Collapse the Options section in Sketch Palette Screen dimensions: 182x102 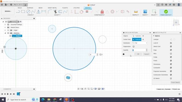click(x=154, y=36)
